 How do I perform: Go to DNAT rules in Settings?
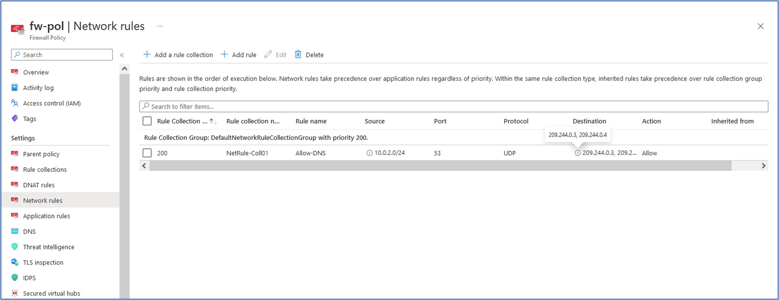coord(38,185)
